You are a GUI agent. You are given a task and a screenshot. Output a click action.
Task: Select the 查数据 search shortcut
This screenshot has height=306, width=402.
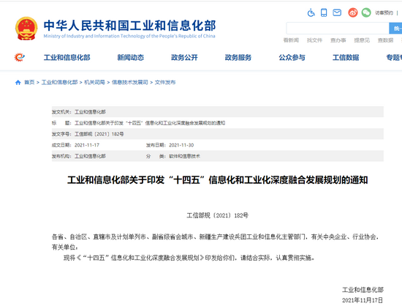tap(385, 40)
